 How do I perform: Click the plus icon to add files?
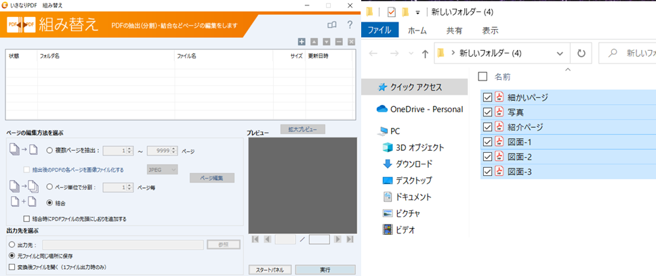(302, 42)
